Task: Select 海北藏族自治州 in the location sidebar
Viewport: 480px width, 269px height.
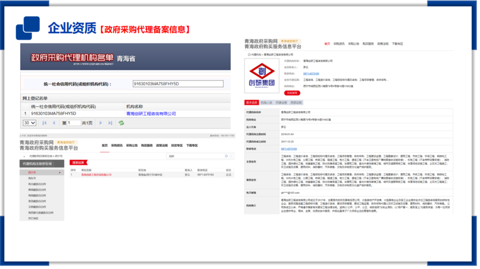Action: pyautogui.click(x=37, y=184)
